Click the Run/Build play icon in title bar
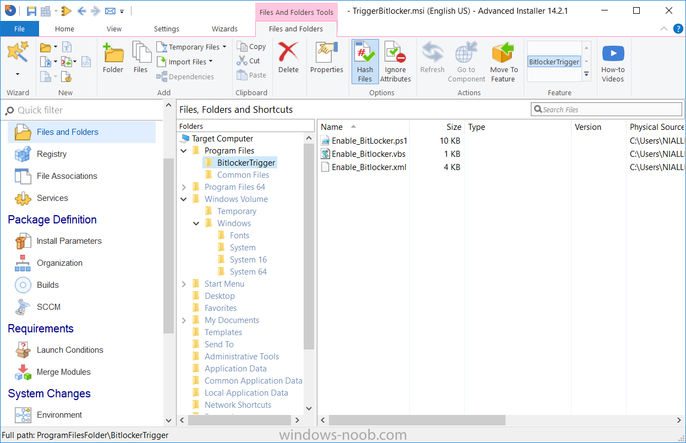This screenshot has height=443, width=686. pos(67,11)
